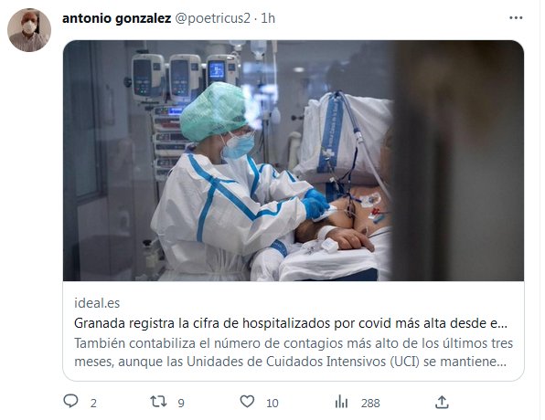The width and height of the screenshot is (545, 420).
Task: Click the retweet count 9
Action: click(181, 404)
